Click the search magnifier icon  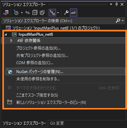click(x=118, y=21)
